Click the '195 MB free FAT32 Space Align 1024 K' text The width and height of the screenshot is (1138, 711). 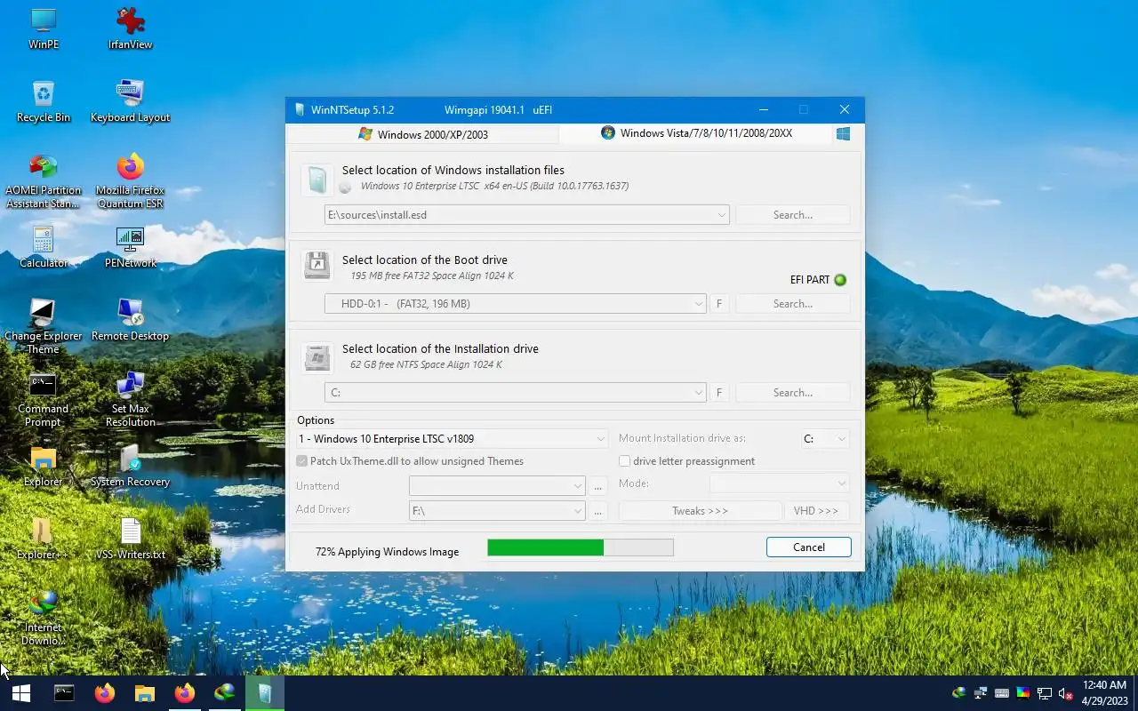click(432, 276)
